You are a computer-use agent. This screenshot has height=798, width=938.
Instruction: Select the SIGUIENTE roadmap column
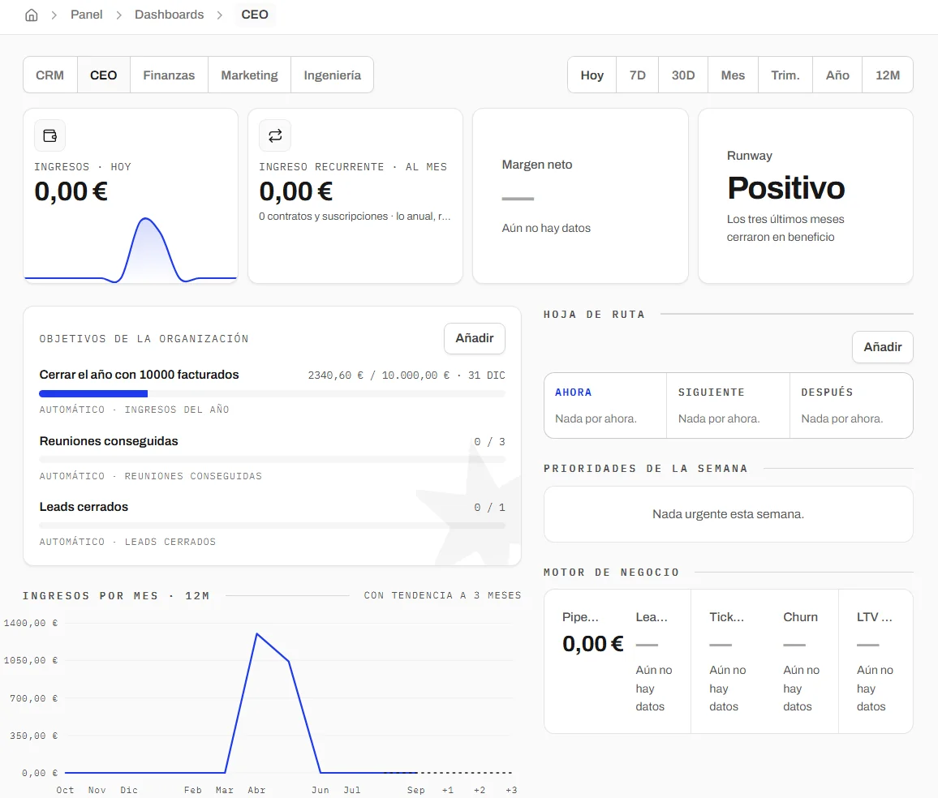(x=729, y=405)
